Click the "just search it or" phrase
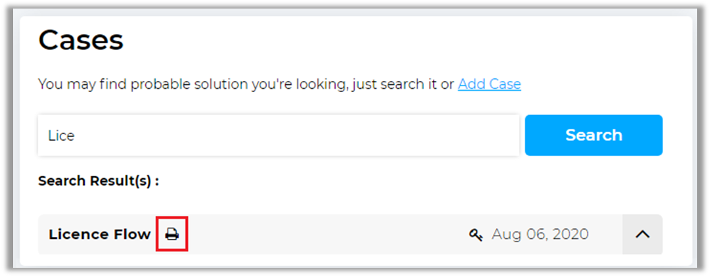711x277 pixels. coord(400,84)
